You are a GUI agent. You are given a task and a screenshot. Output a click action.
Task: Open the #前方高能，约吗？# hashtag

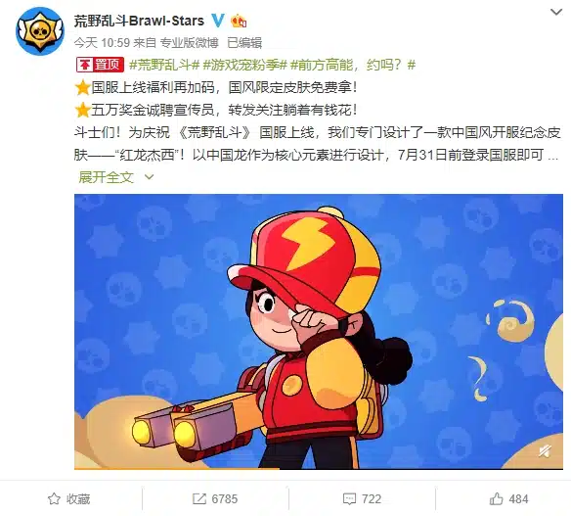(353, 65)
